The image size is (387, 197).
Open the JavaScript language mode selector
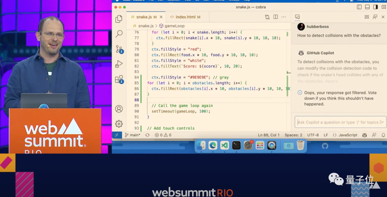coord(345,135)
